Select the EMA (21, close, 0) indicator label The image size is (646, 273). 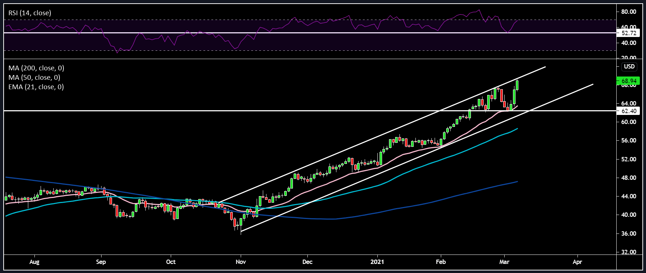pyautogui.click(x=36, y=87)
